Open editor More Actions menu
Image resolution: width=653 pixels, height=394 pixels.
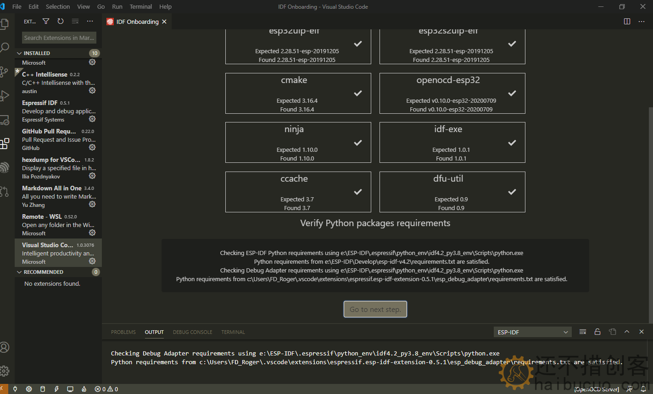[x=642, y=22]
